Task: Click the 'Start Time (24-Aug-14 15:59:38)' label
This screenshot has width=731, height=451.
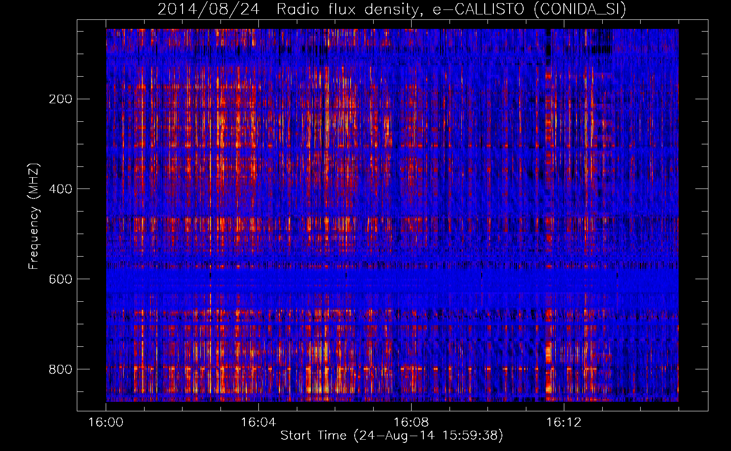Action: 392,435
